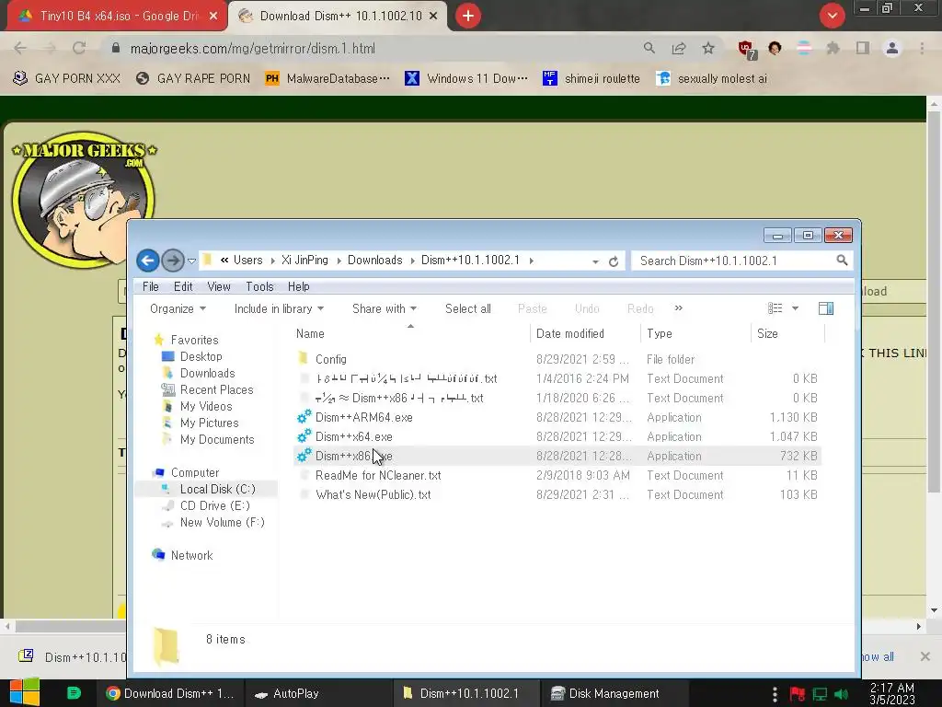This screenshot has width=942, height=707.
Task: Open Chrome's tab search red chevron
Action: coord(832,16)
